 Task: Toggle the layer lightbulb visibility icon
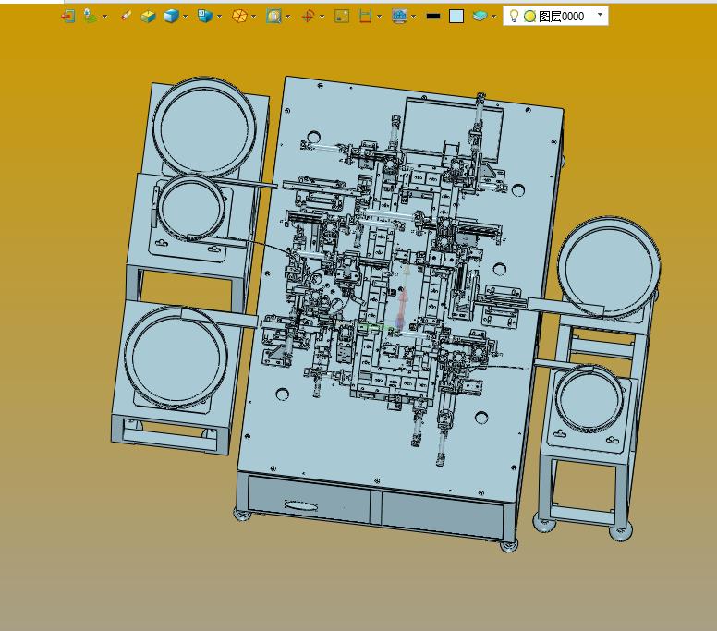514,16
